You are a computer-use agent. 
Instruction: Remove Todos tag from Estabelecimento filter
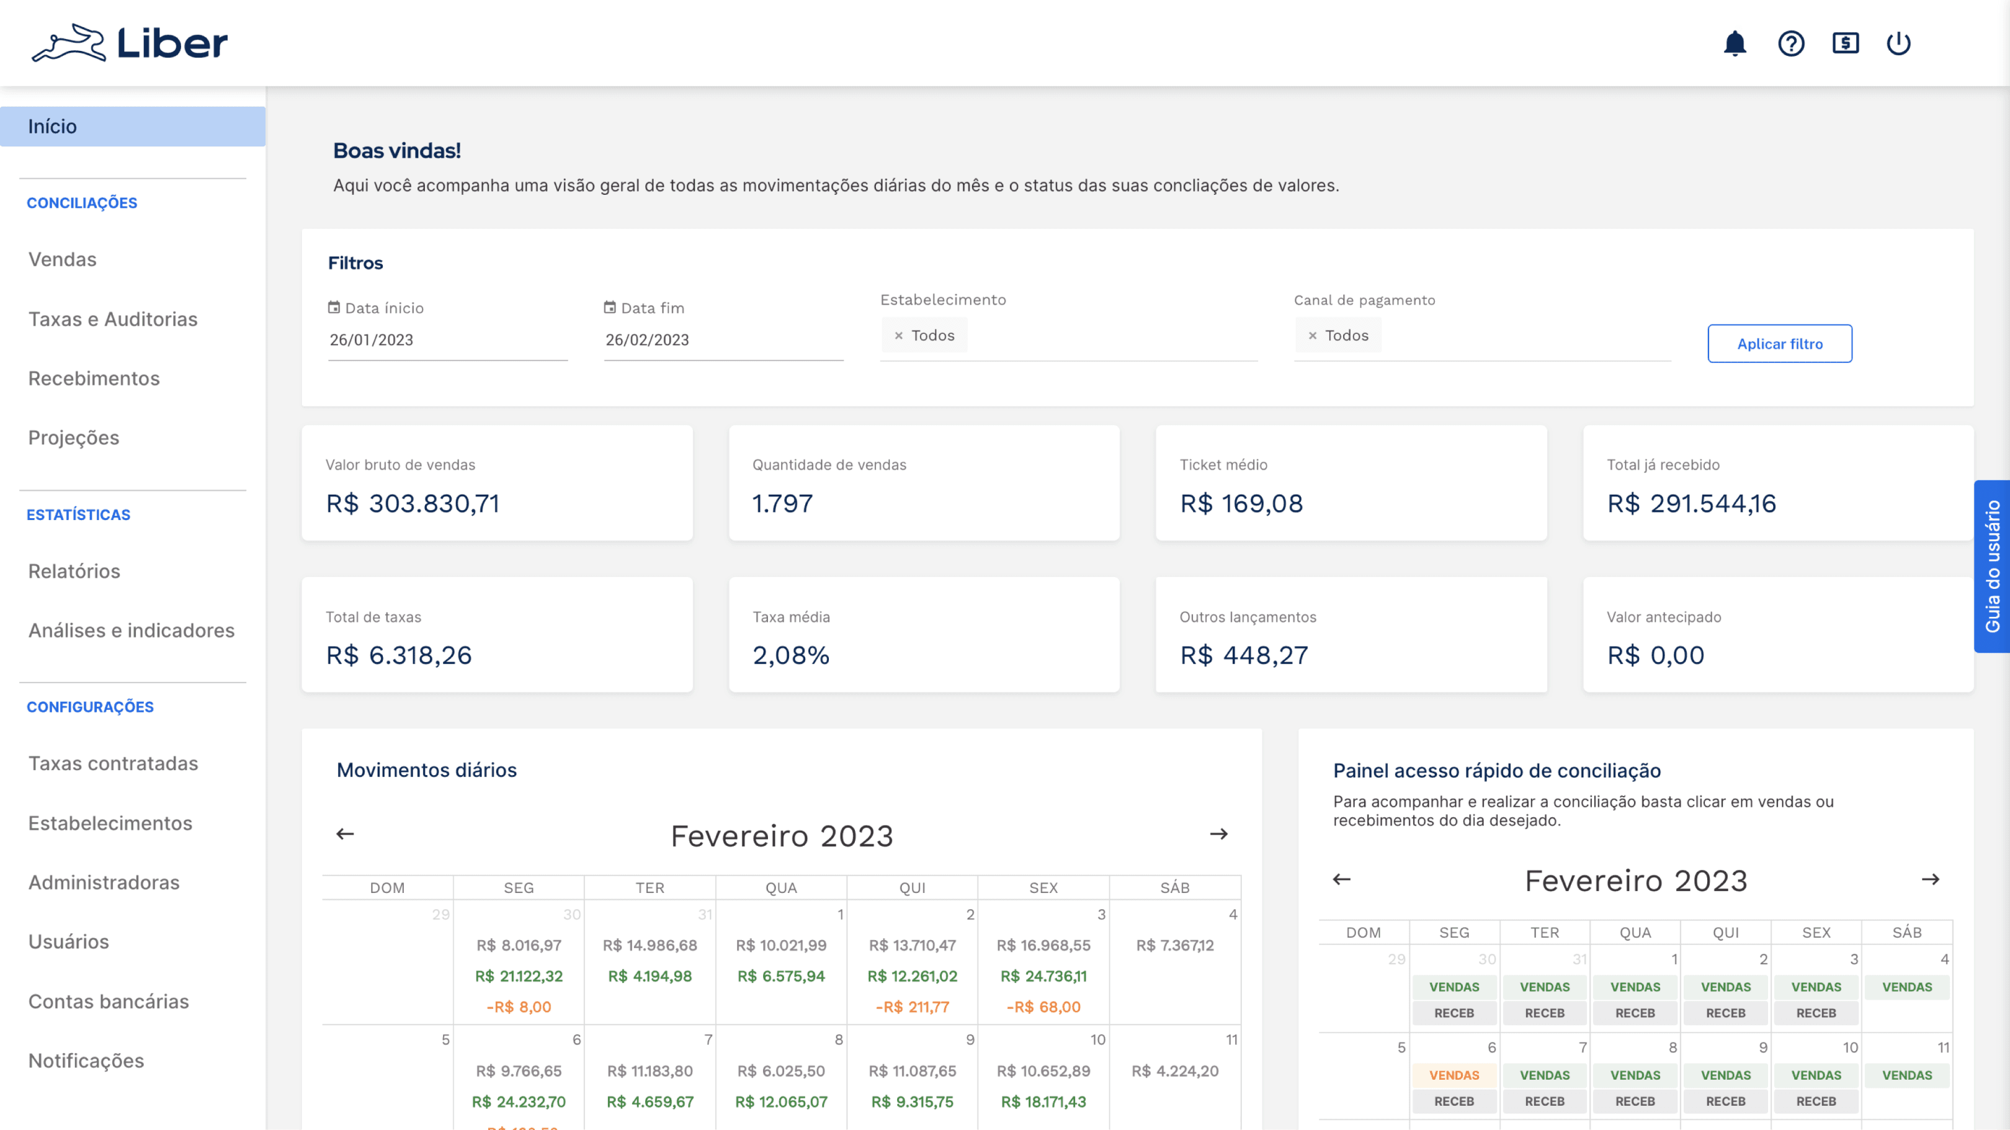[x=898, y=336]
